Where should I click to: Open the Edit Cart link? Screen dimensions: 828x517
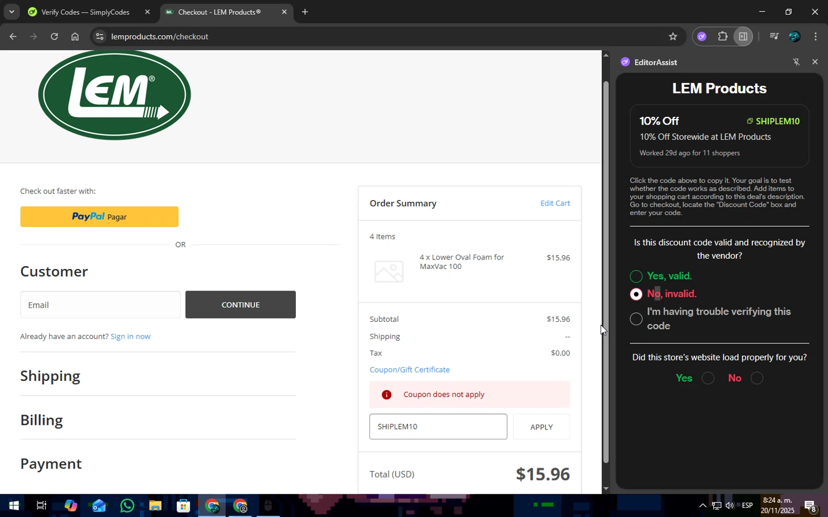coord(555,203)
